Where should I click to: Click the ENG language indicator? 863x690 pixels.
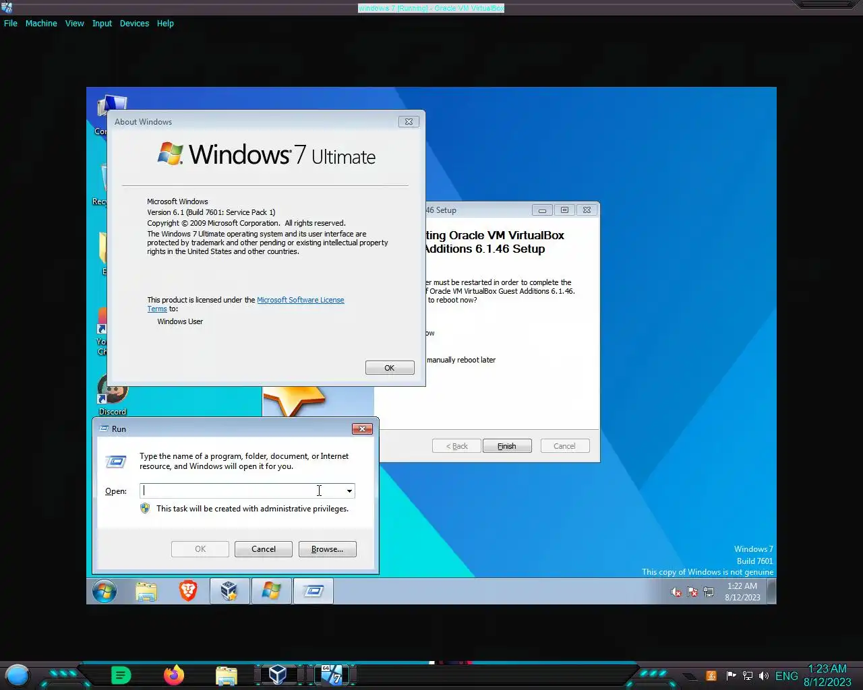tap(787, 676)
